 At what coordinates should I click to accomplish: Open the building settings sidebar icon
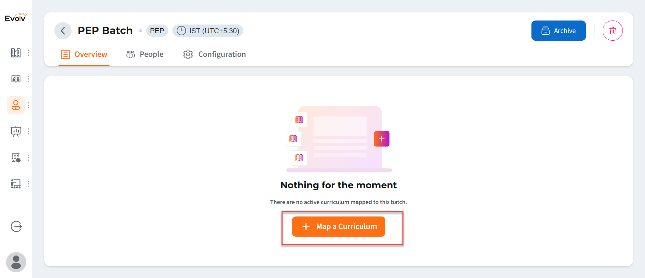point(16,158)
